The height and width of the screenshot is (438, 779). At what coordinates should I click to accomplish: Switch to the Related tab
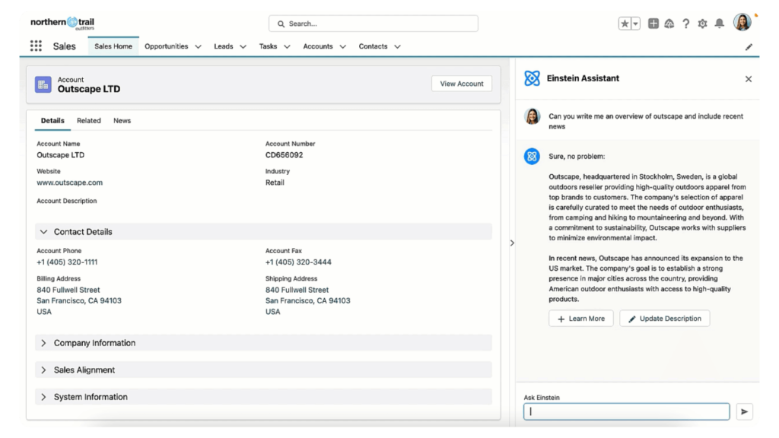89,120
